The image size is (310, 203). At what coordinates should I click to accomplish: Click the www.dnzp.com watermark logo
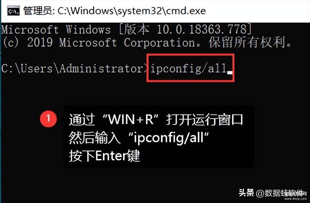pyautogui.click(x=295, y=195)
